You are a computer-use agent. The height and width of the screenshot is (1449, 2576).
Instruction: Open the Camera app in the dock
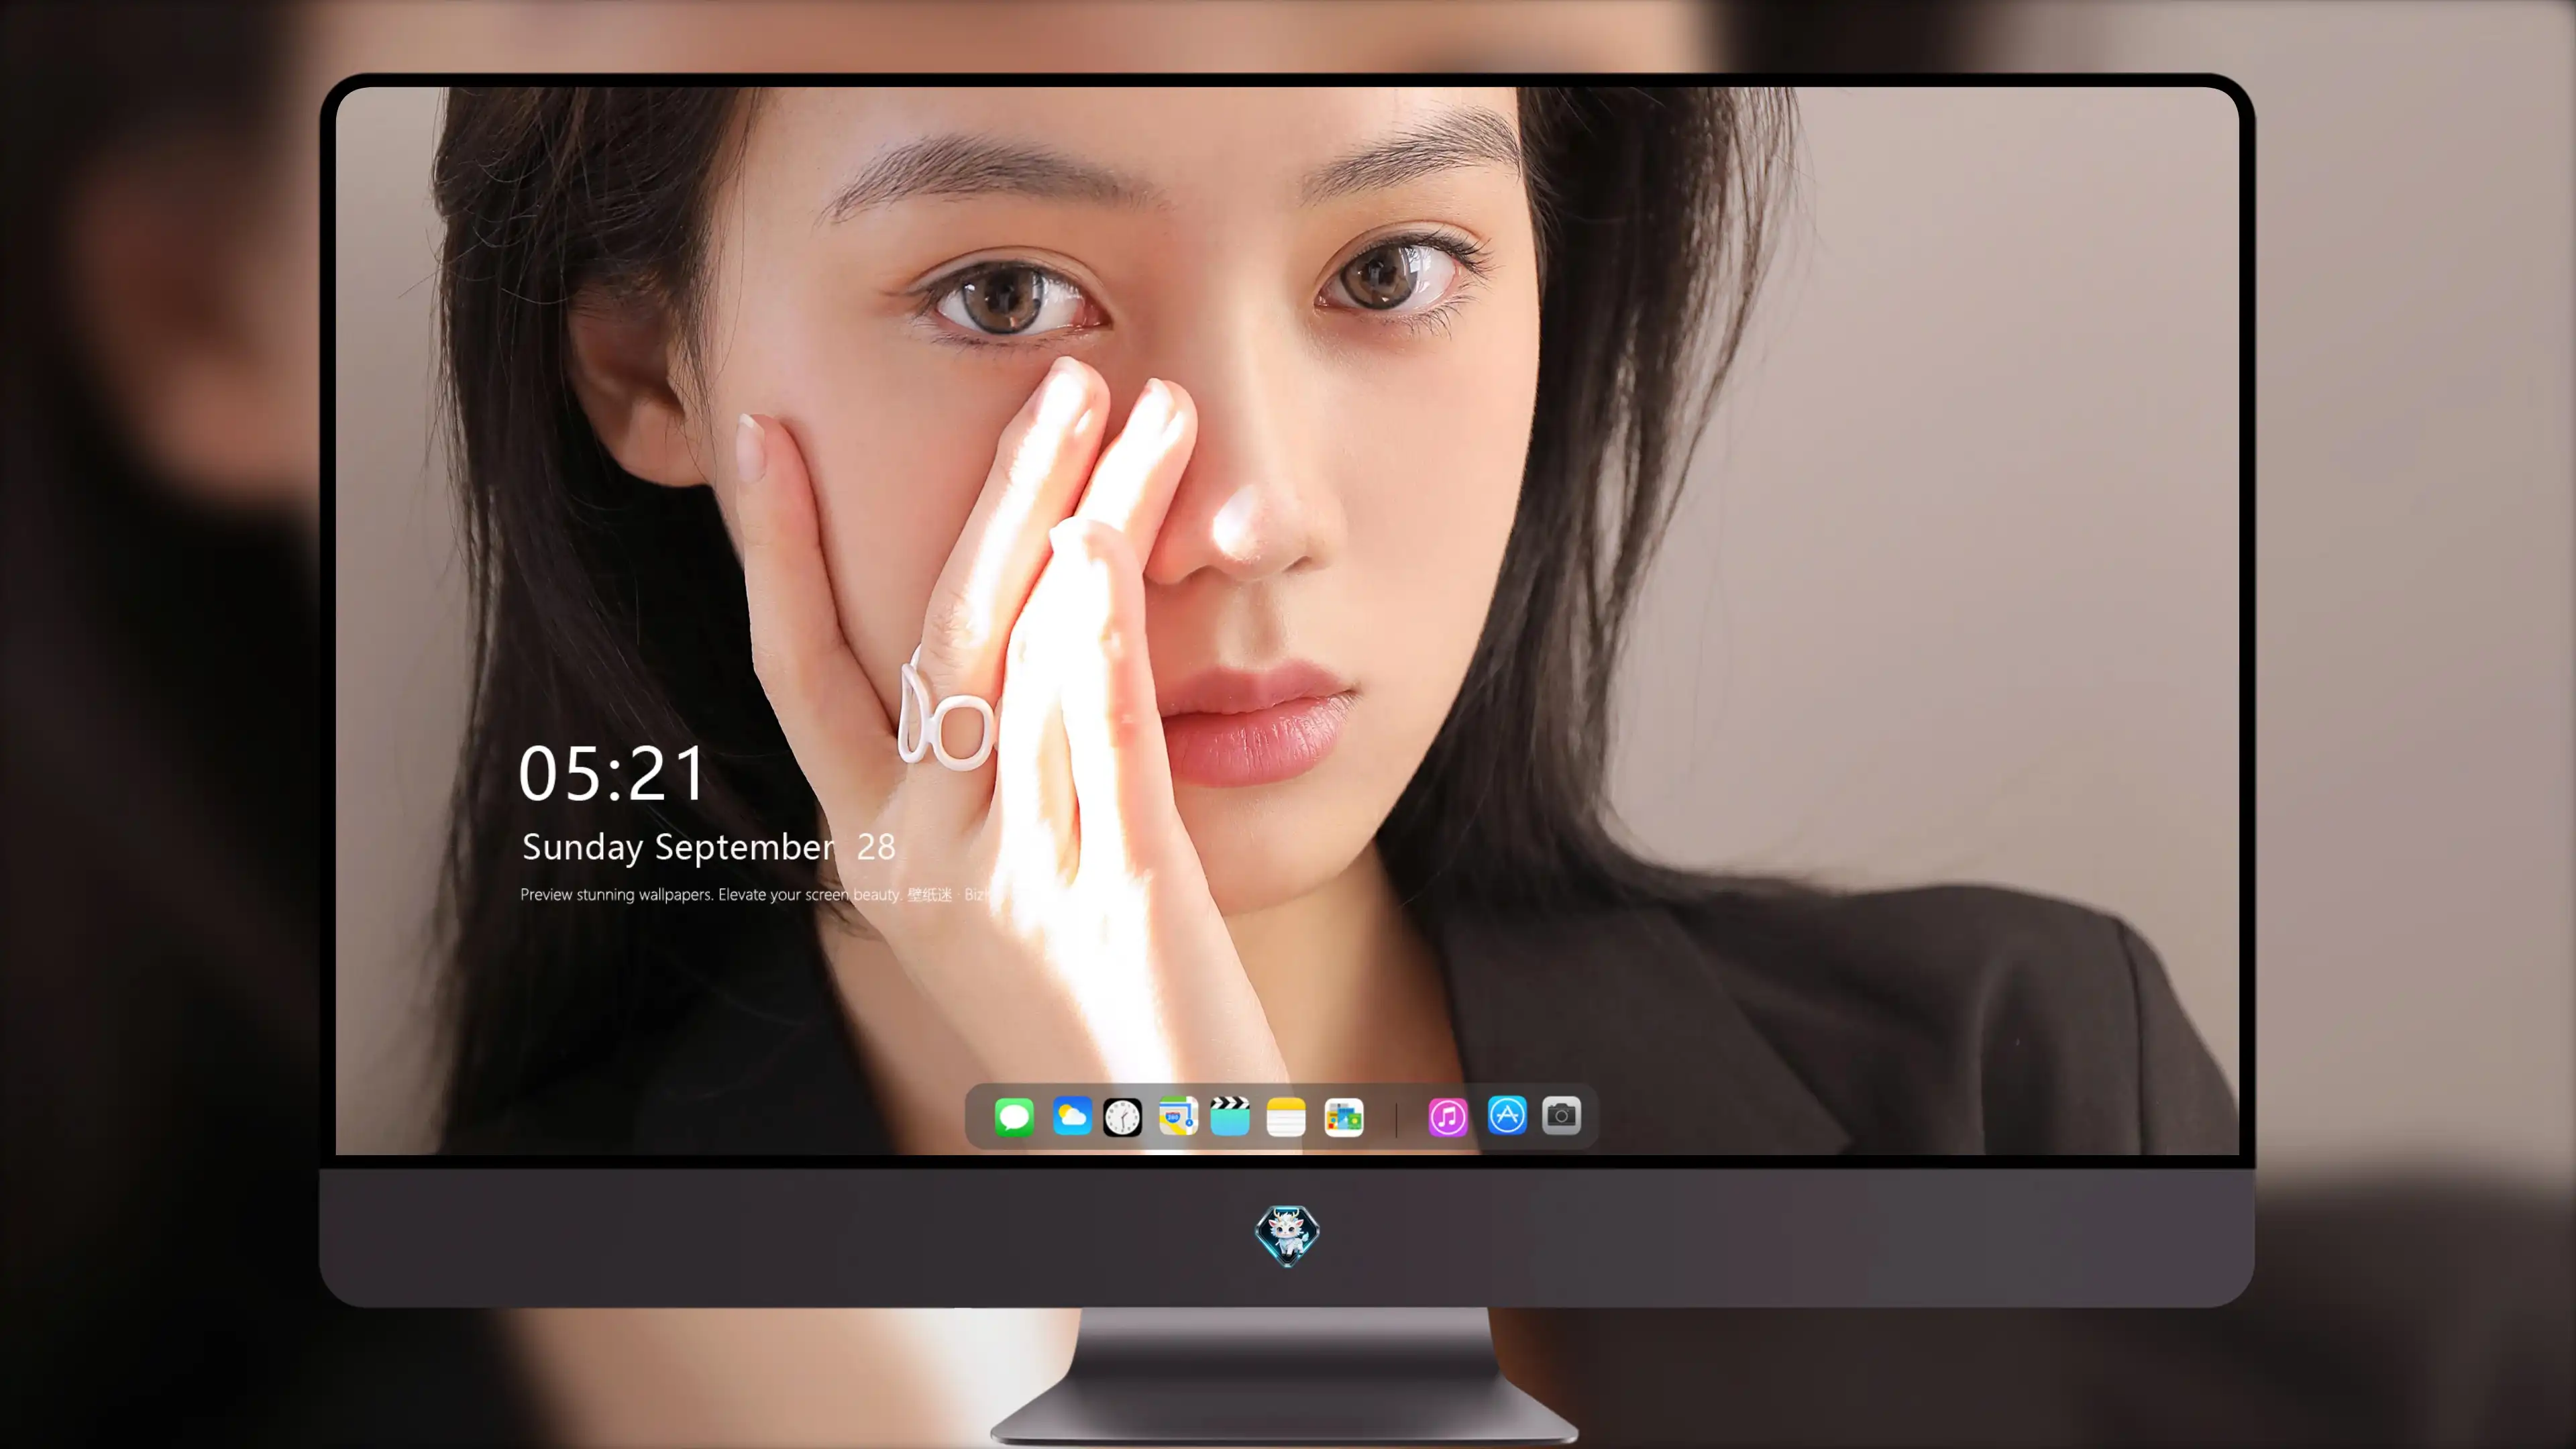click(x=1561, y=1115)
